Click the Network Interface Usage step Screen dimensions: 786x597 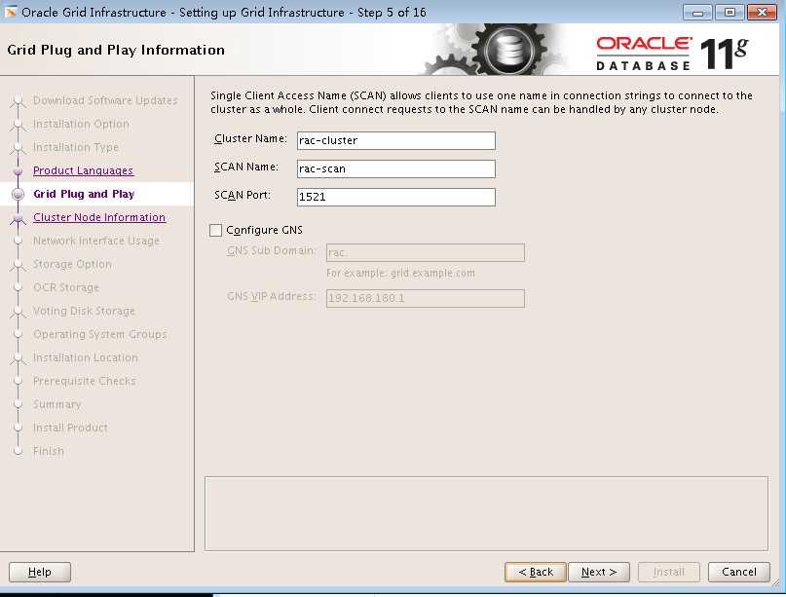(x=96, y=241)
